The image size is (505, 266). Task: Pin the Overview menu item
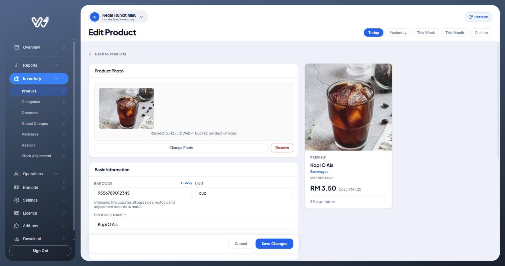coord(63,48)
